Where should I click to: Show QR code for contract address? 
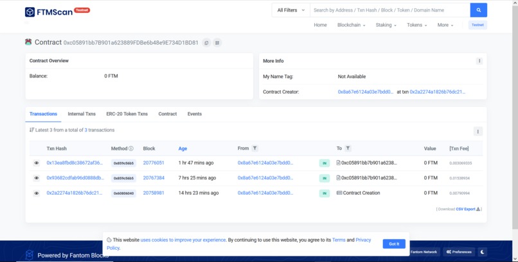point(217,43)
